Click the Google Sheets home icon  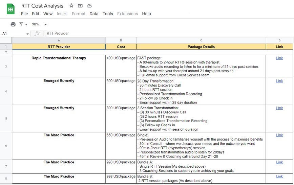point(10,9)
